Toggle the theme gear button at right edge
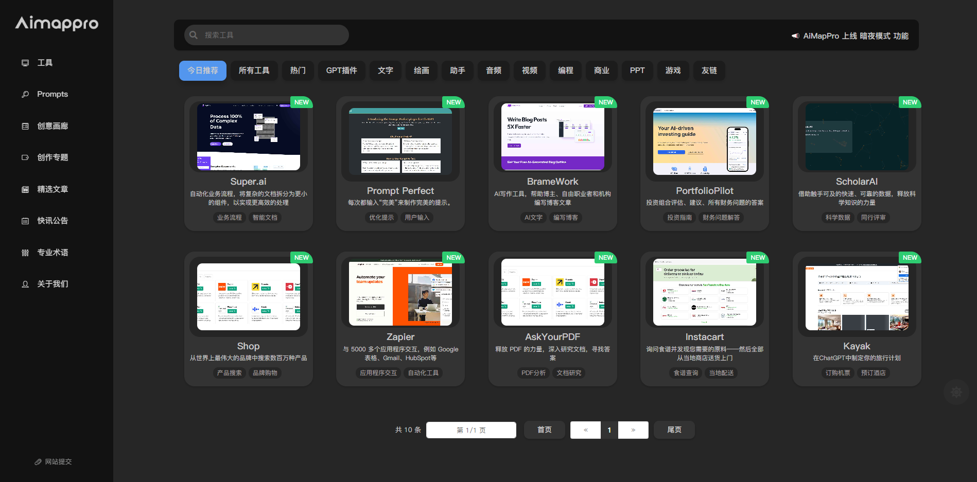The height and width of the screenshot is (482, 977). coord(956,392)
